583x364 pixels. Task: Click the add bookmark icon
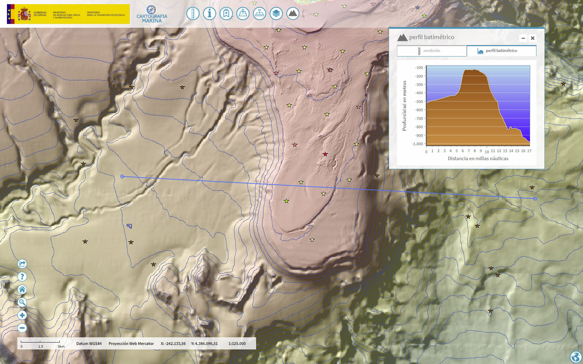pyautogui.click(x=226, y=14)
